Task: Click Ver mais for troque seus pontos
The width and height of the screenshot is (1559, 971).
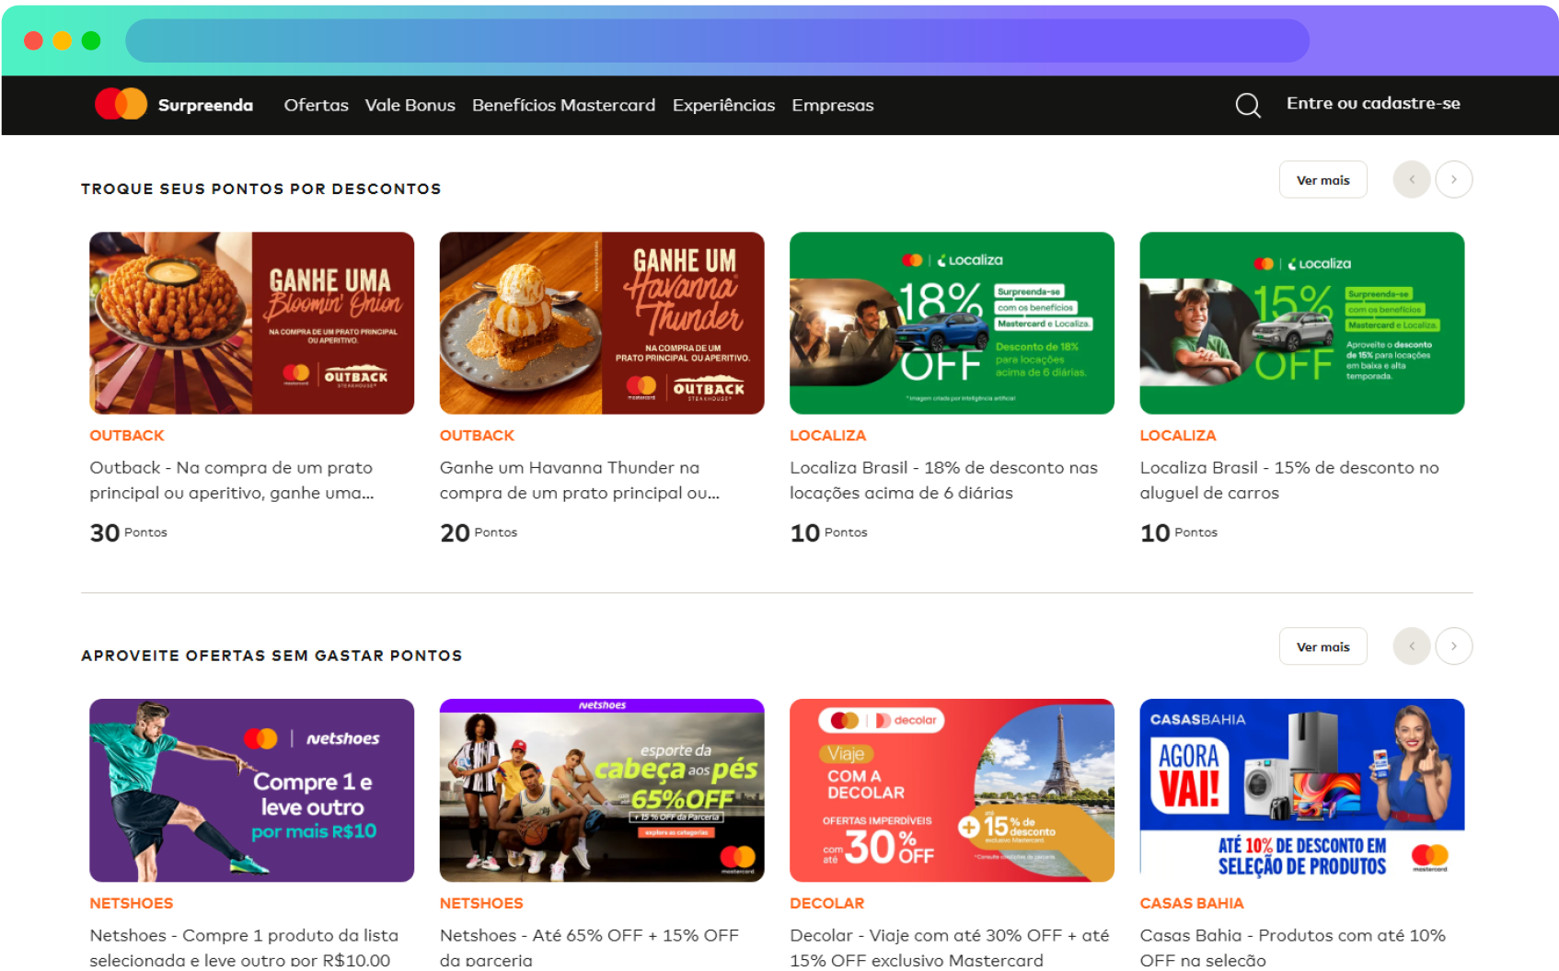Action: click(x=1322, y=179)
